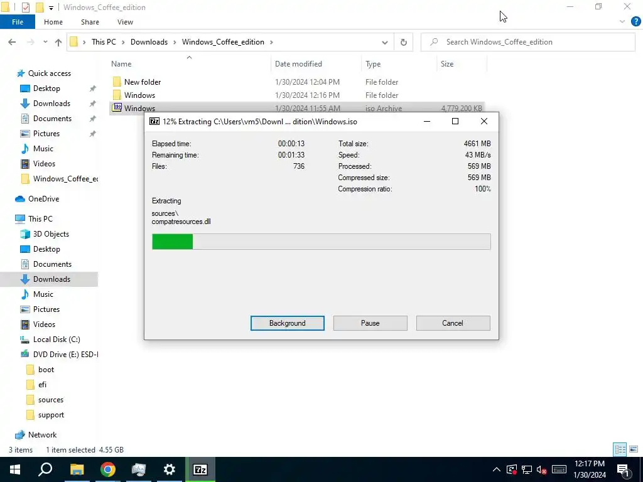Switch to large icons view layout icon
Image resolution: width=643 pixels, height=482 pixels.
(x=634, y=449)
